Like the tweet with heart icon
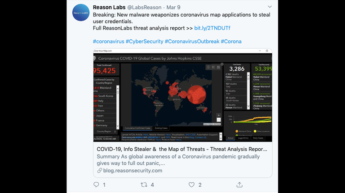The height and width of the screenshot is (193, 345). 191,184
